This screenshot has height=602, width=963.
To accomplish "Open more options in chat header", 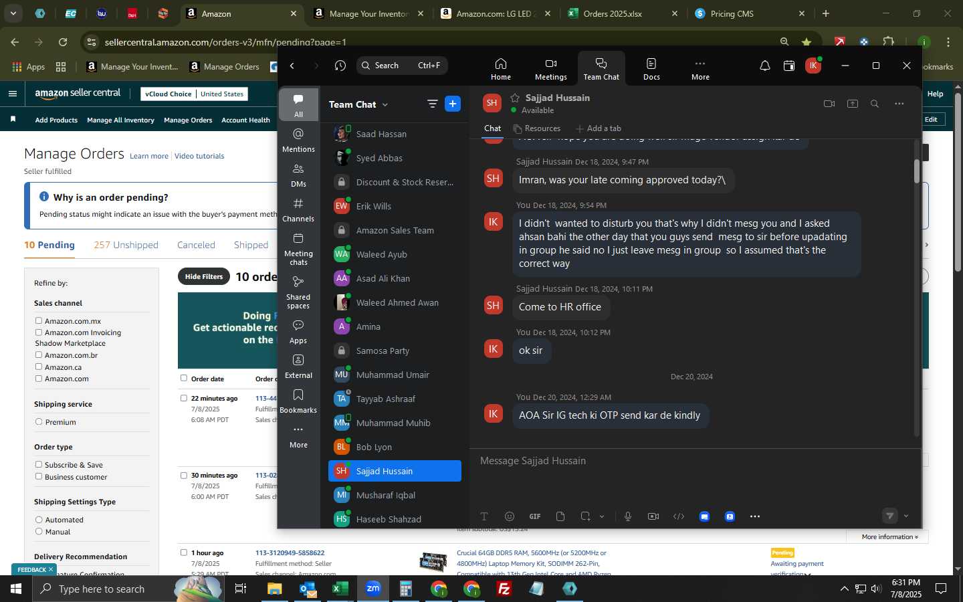I will click(x=899, y=104).
